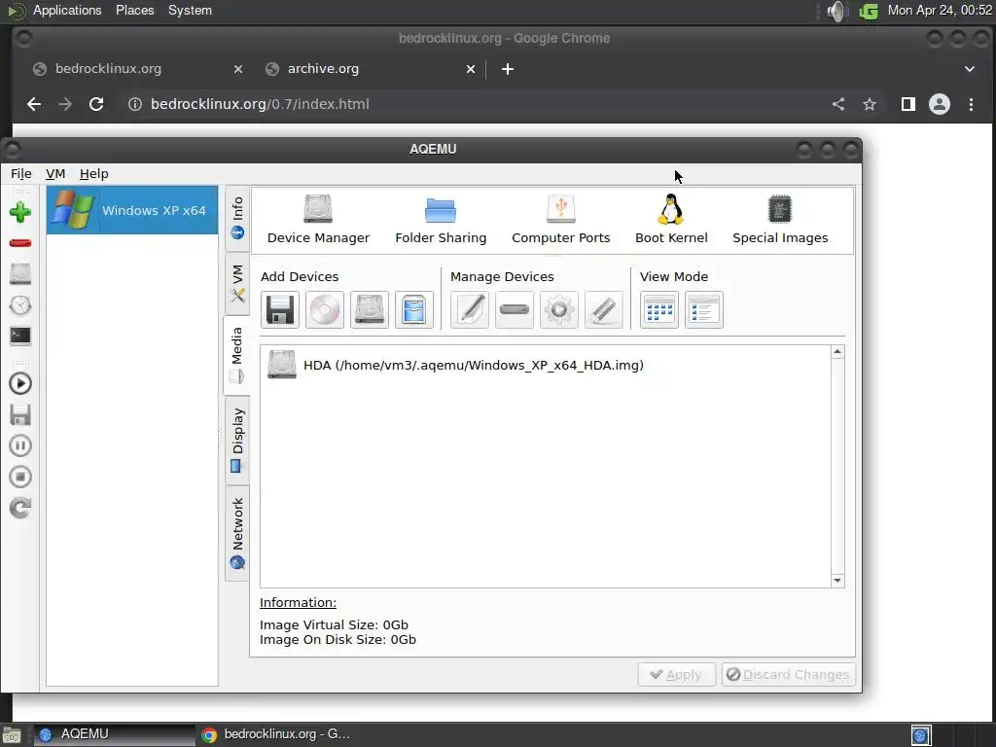The image size is (996, 747).
Task: Start the VM with the play icon
Action: tap(20, 383)
